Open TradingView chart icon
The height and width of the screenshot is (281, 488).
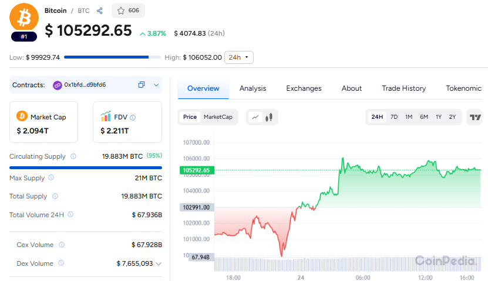click(x=475, y=117)
